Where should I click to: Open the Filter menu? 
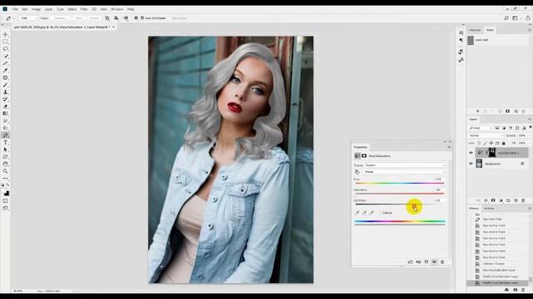(83, 9)
